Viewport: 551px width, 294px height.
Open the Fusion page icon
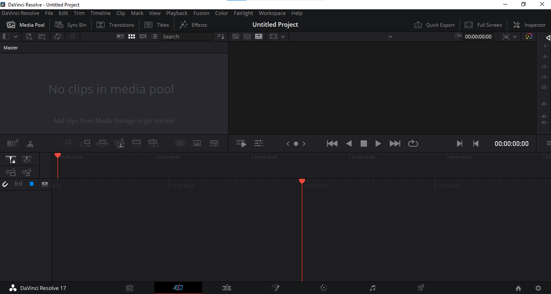click(275, 288)
